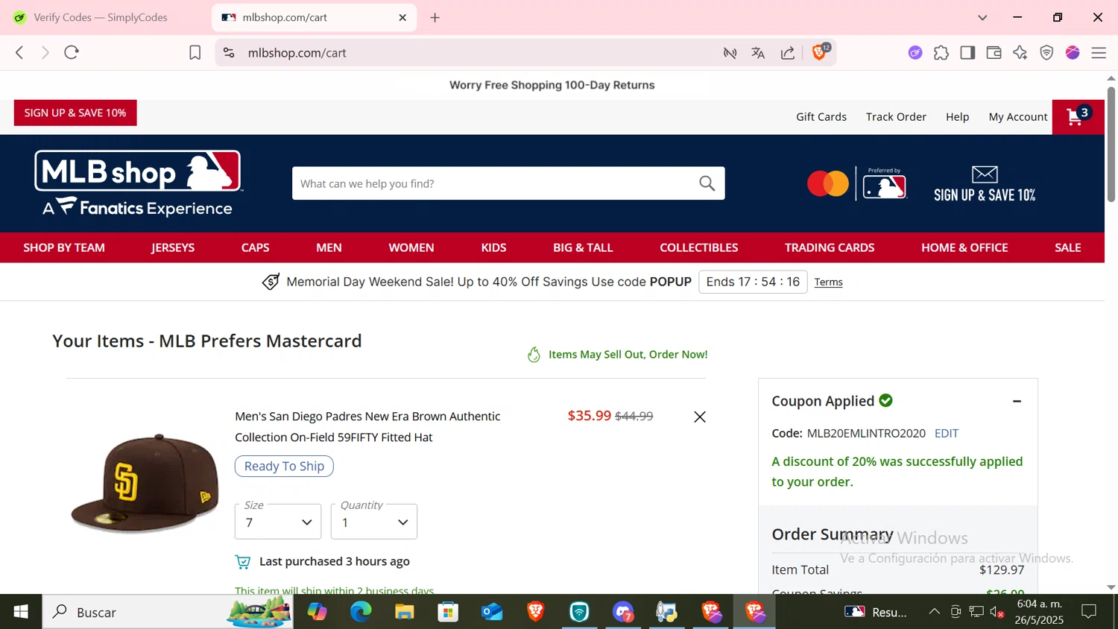Open the Men menu
Viewport: 1118px width, 629px height.
329,247
